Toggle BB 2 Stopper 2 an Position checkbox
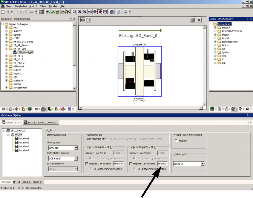 coord(131,164)
